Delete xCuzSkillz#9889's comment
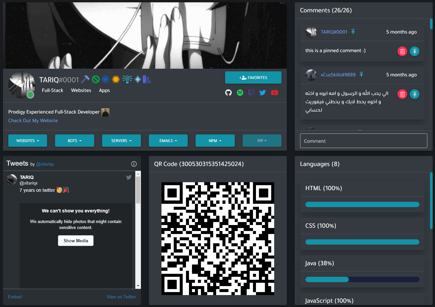 tap(402, 94)
